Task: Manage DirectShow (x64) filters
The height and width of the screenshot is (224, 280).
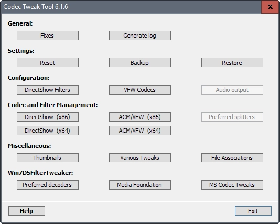Action: 48,131
